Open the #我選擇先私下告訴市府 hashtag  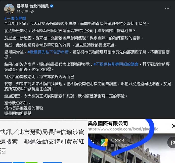coord(48,52)
